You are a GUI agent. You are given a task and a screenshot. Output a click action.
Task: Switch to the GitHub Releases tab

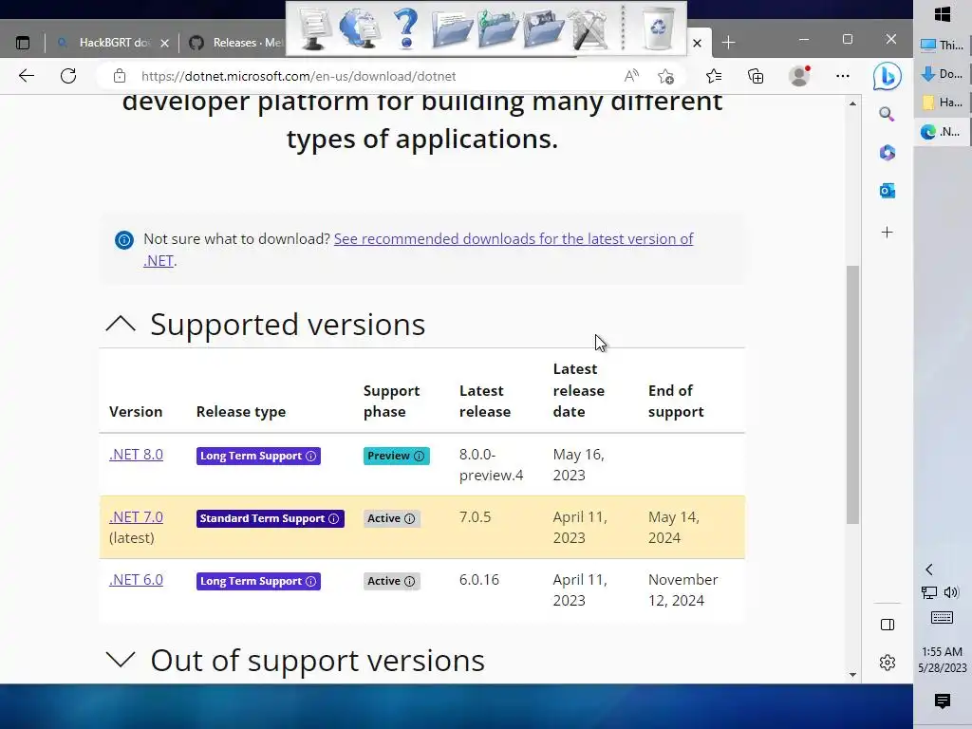236,43
